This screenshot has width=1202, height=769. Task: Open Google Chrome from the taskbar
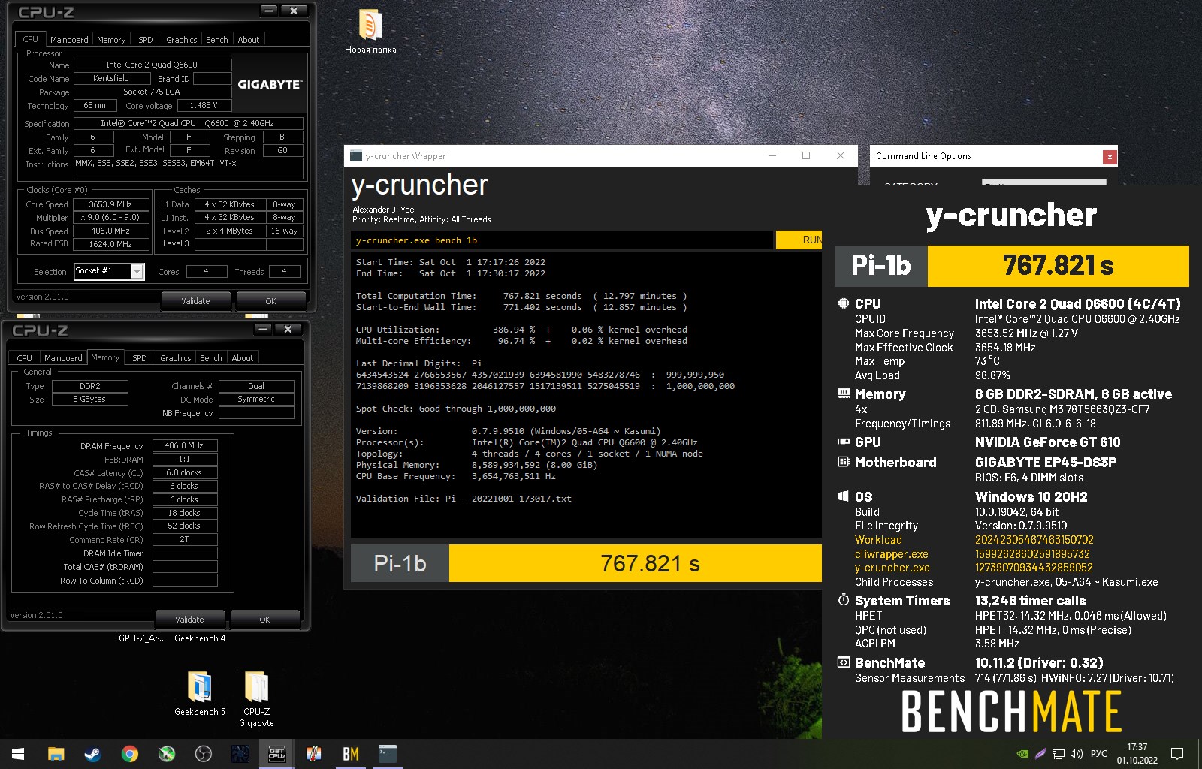[129, 754]
